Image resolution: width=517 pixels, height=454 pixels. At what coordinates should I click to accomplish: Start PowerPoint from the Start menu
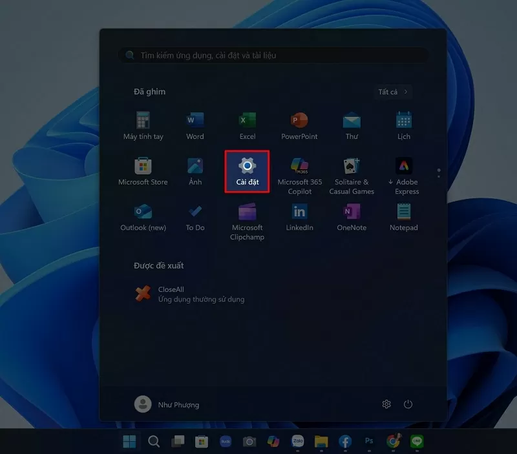(299, 125)
